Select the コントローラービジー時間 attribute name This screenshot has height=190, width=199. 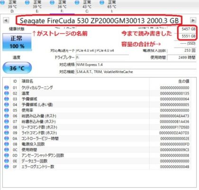(x=40, y=139)
